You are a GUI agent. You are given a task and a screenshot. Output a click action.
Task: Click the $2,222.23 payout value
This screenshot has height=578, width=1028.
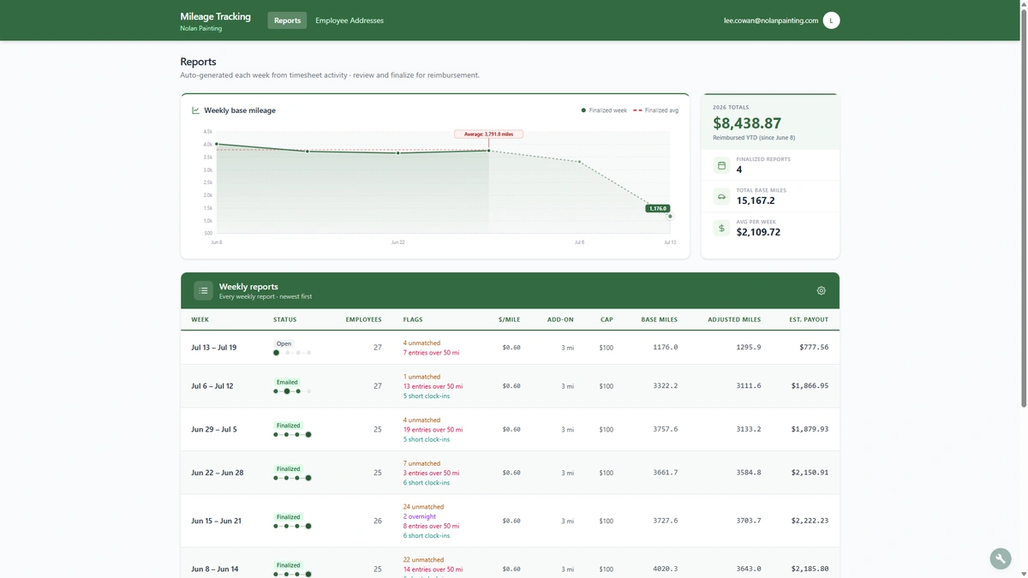[x=810, y=521]
